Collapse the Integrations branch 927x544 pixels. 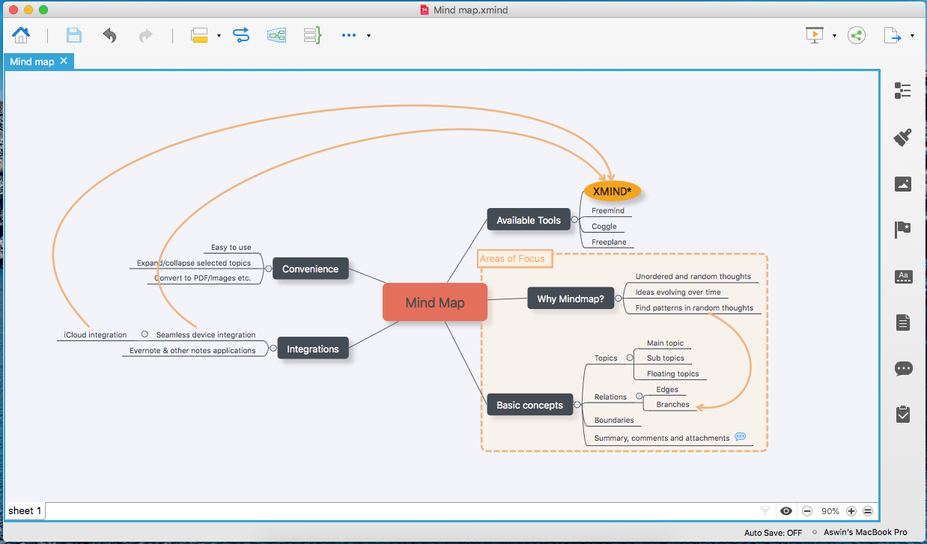[x=273, y=348]
